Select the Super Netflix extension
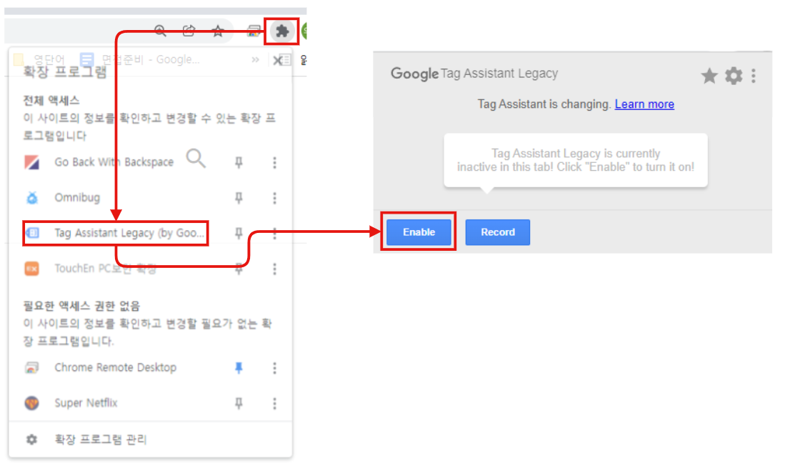Image resolution: width=785 pixels, height=463 pixels. [86, 403]
